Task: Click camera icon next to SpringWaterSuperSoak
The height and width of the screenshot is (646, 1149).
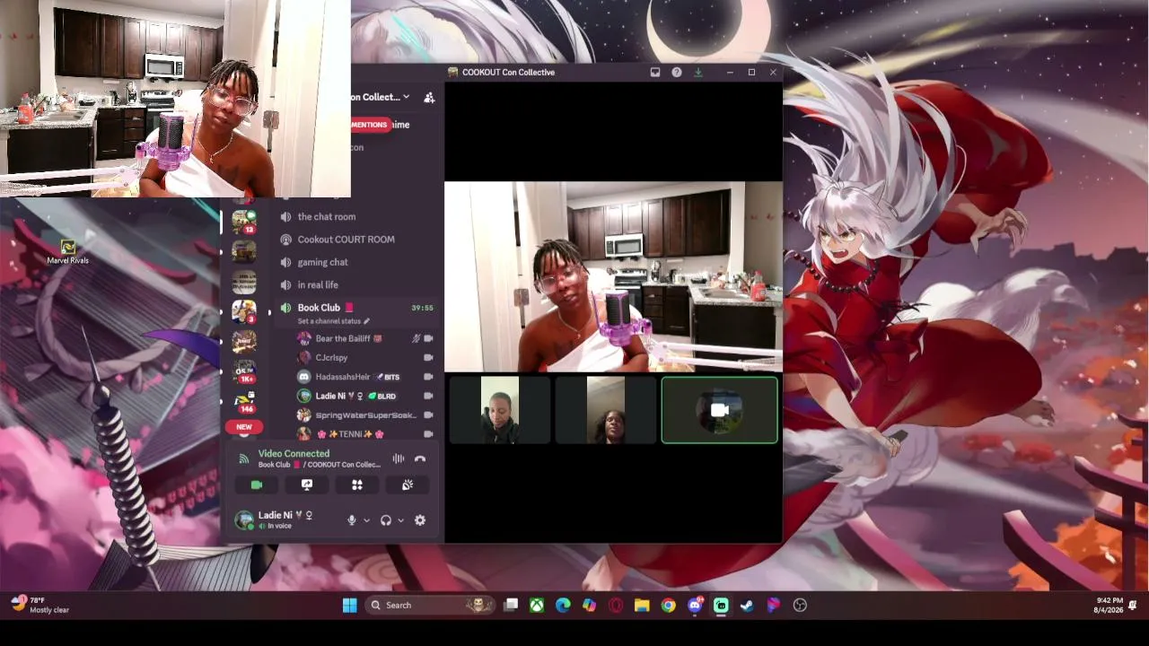Action: coord(428,415)
